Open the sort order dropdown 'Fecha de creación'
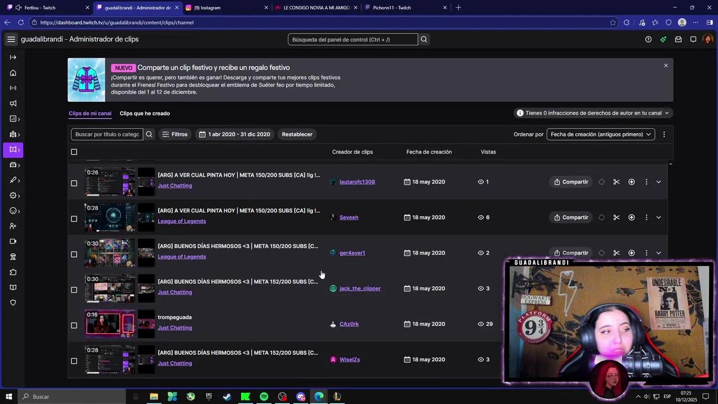 pyautogui.click(x=601, y=134)
